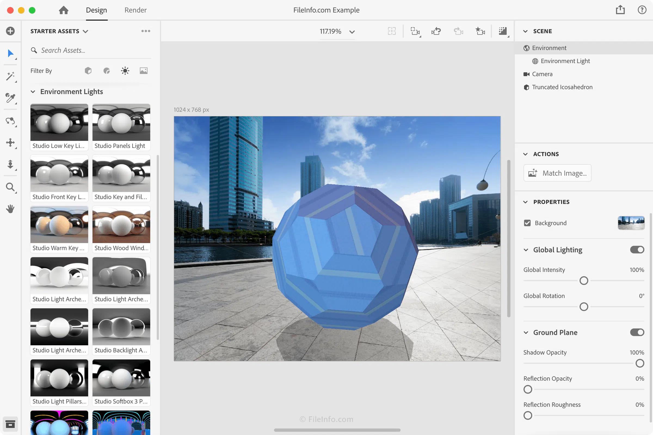Click the Match Image button

(557, 173)
